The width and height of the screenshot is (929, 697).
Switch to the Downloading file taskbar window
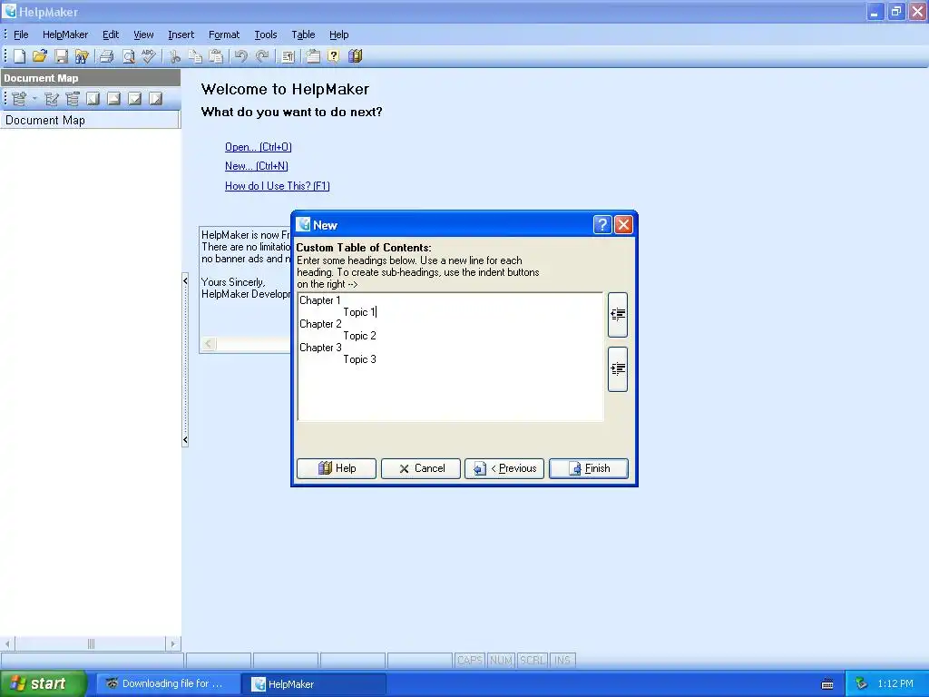coord(167,684)
